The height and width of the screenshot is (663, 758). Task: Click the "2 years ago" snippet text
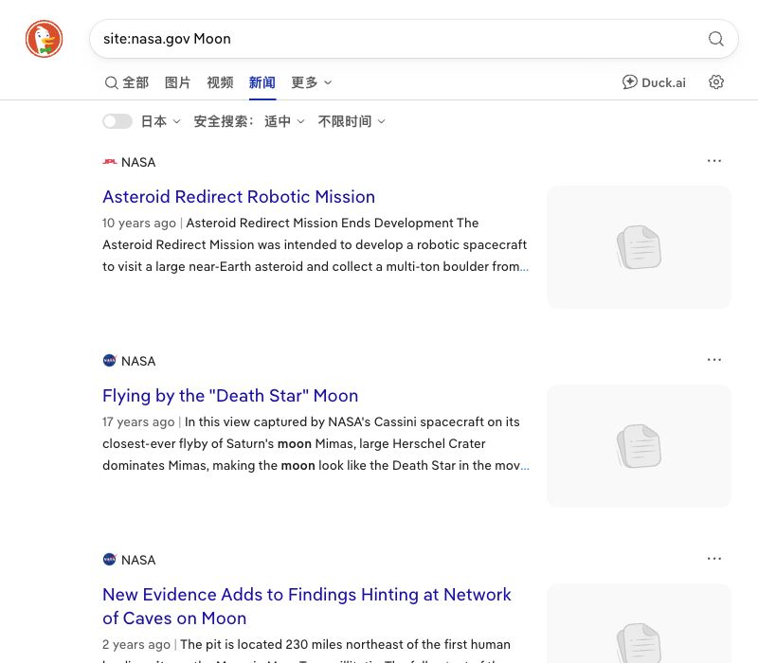[x=136, y=645]
